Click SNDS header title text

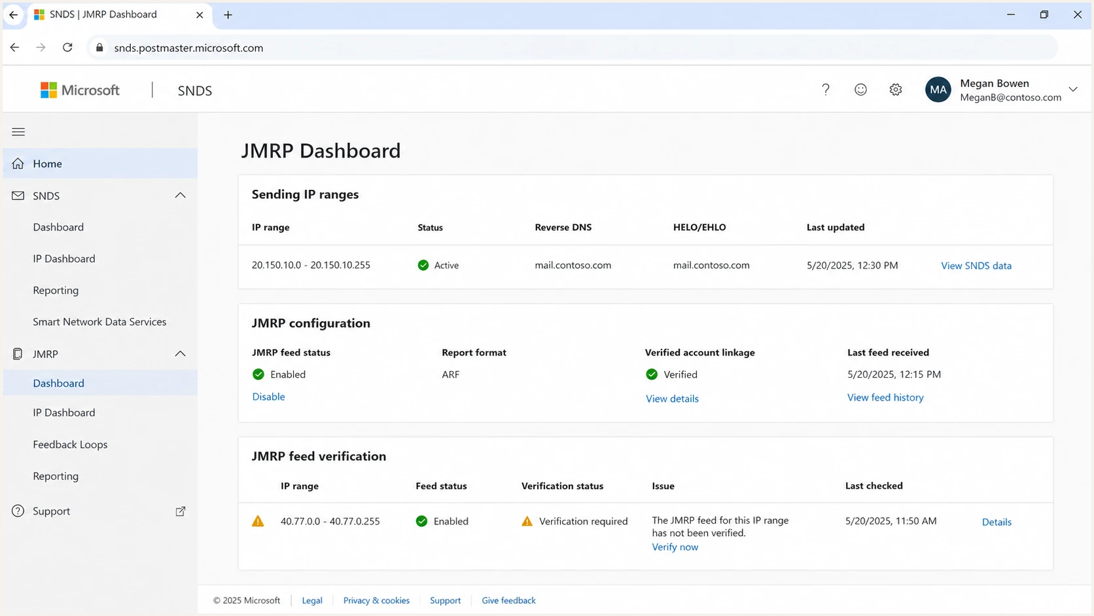pos(194,90)
